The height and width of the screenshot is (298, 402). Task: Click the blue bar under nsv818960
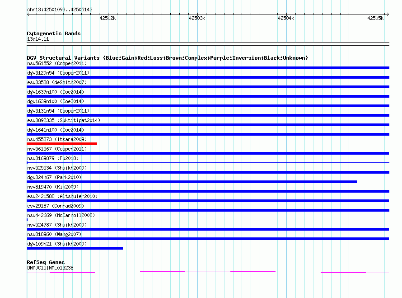pos(208,239)
